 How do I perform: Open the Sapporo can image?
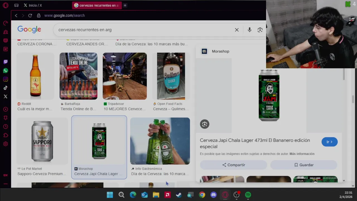[x=42, y=141]
